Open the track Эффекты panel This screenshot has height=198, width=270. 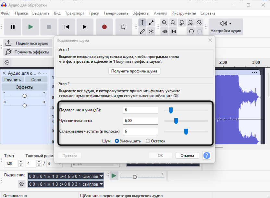(25, 87)
